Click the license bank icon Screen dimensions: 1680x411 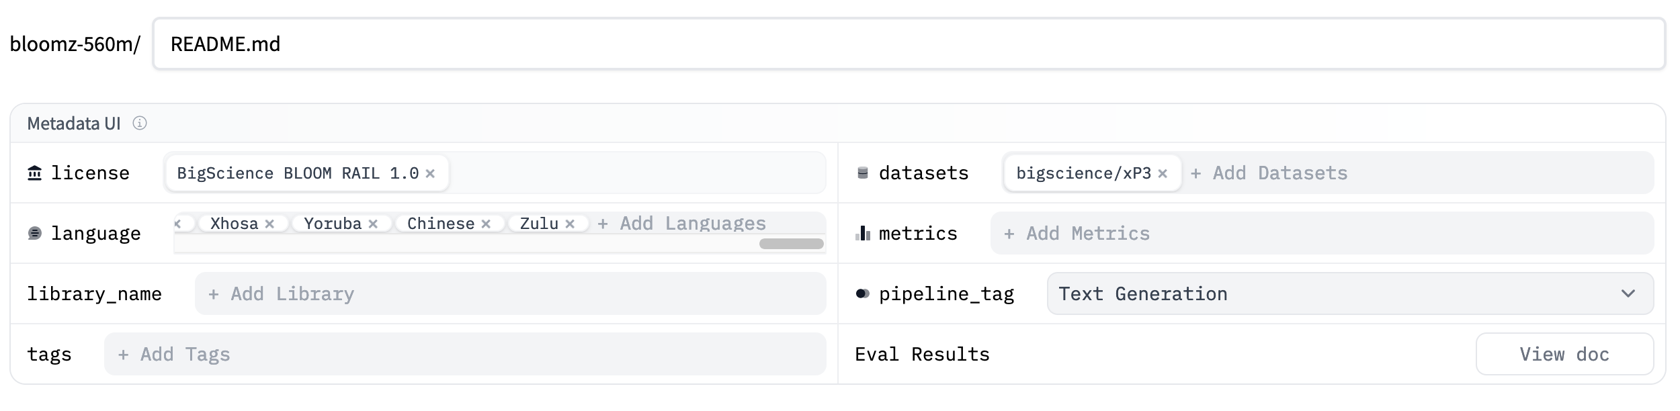[34, 173]
